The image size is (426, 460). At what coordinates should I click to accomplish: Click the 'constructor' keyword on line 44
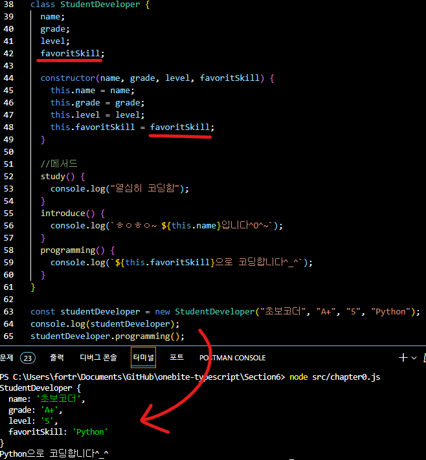click(68, 78)
